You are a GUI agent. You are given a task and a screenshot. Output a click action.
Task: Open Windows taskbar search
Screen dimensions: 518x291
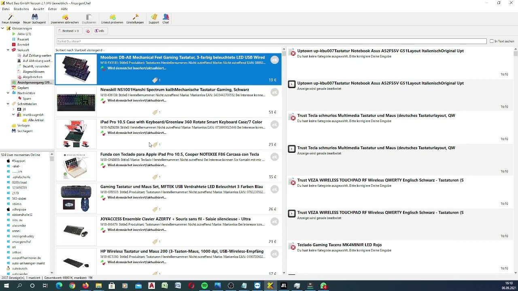19,286
